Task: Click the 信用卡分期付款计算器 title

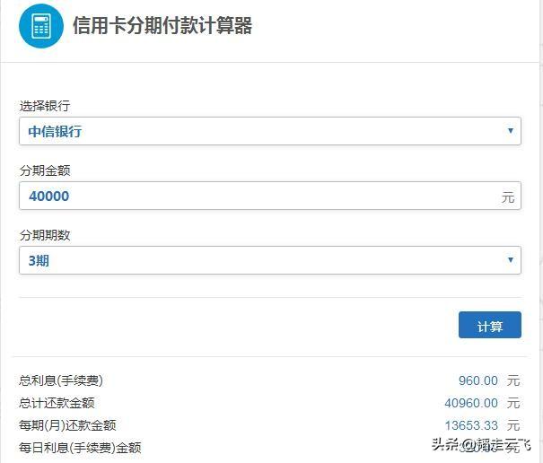Action: pyautogui.click(x=162, y=26)
